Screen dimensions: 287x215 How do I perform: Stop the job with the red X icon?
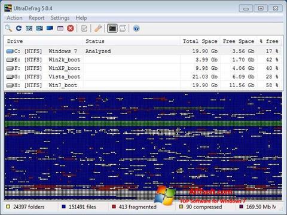[71, 28]
